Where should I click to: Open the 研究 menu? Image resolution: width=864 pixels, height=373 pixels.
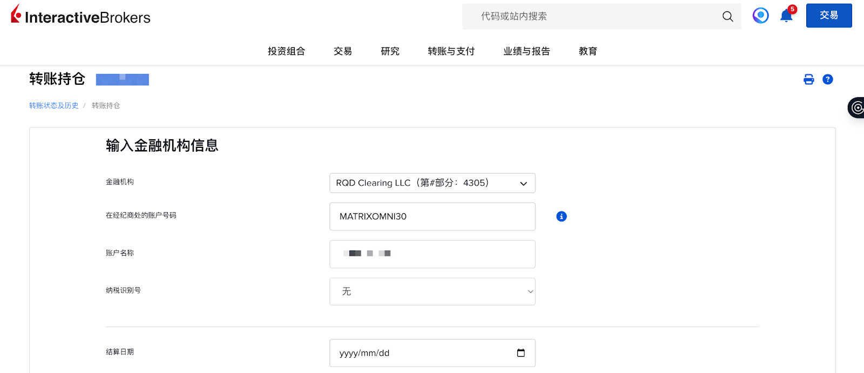click(390, 51)
